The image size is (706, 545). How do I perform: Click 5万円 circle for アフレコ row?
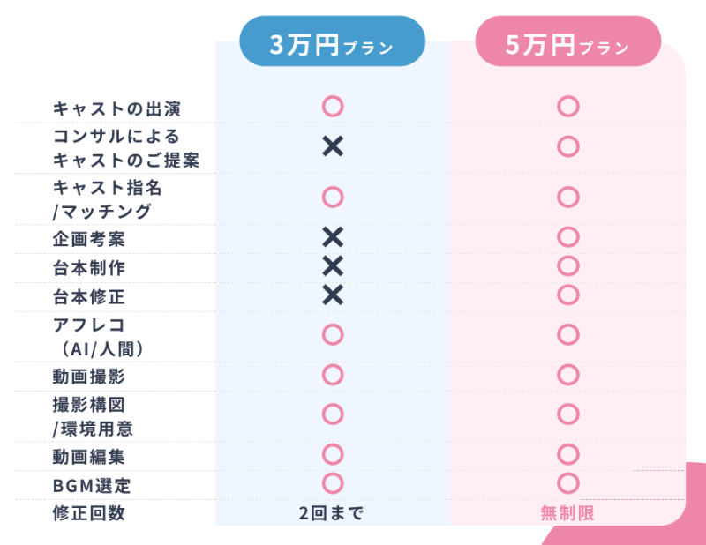[x=567, y=334]
